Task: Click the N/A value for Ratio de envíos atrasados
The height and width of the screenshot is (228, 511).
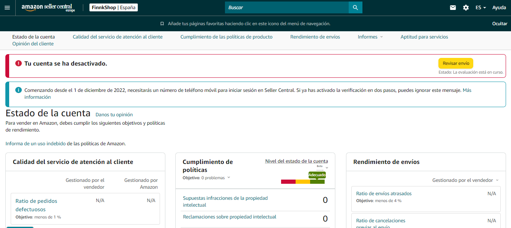Action: click(x=492, y=194)
